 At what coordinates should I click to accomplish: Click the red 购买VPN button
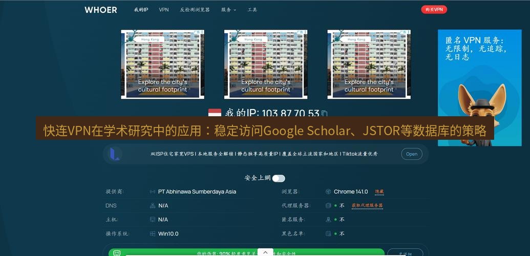[434, 10]
